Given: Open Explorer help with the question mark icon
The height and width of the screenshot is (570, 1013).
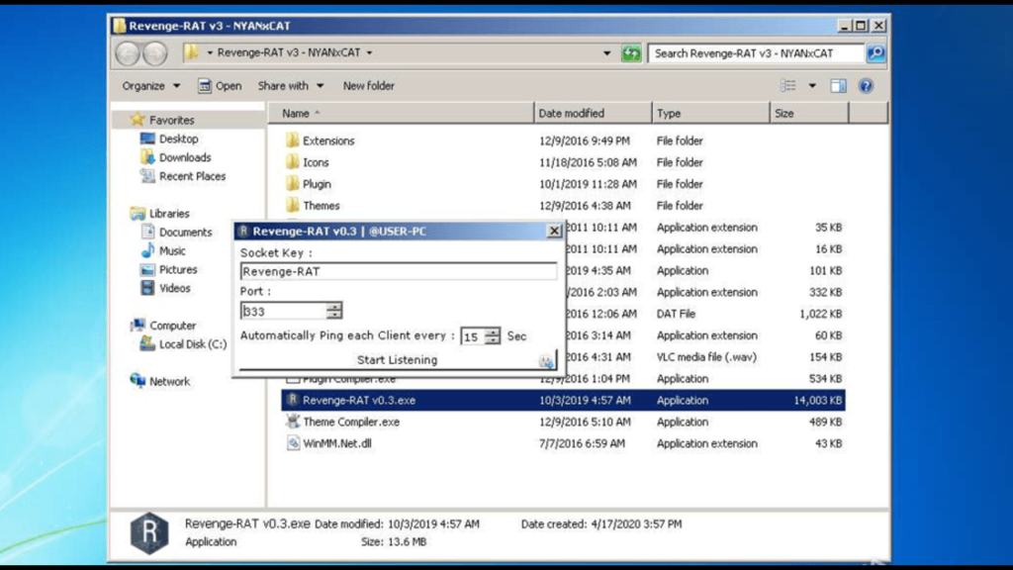Looking at the screenshot, I should coord(866,86).
